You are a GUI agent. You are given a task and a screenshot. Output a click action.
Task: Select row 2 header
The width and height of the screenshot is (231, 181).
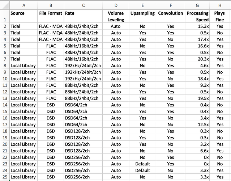[x=5, y=26]
